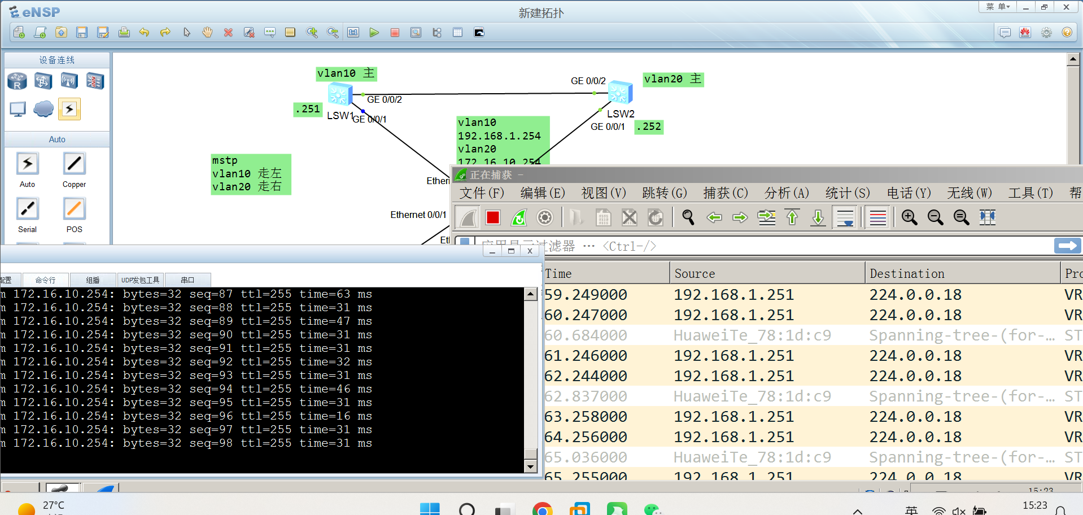The image size is (1083, 515).
Task: Open data capture tool in eNSP toolbar
Action: click(x=416, y=33)
